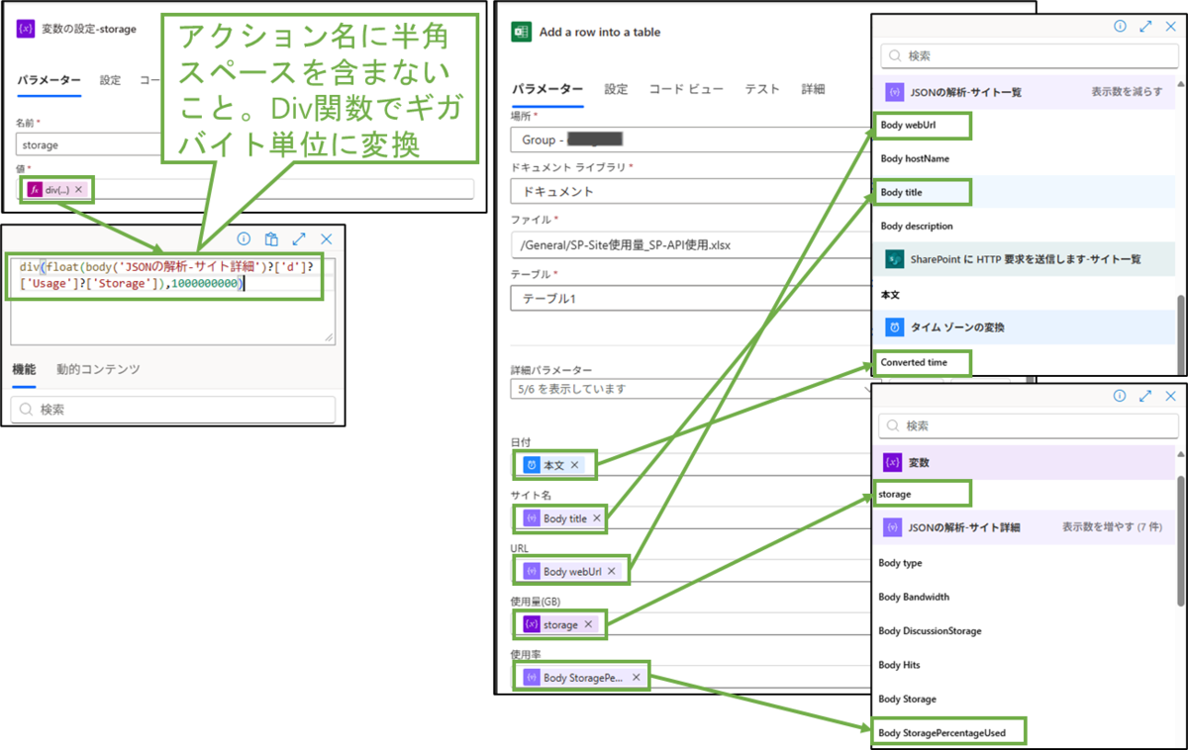Click the clipboard paste icon in expression editor
The image size is (1188, 750).
pyautogui.click(x=270, y=238)
